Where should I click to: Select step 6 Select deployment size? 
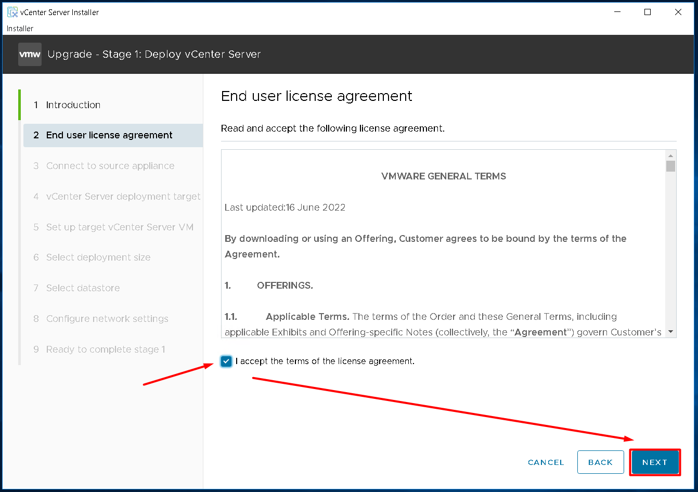coord(113,257)
